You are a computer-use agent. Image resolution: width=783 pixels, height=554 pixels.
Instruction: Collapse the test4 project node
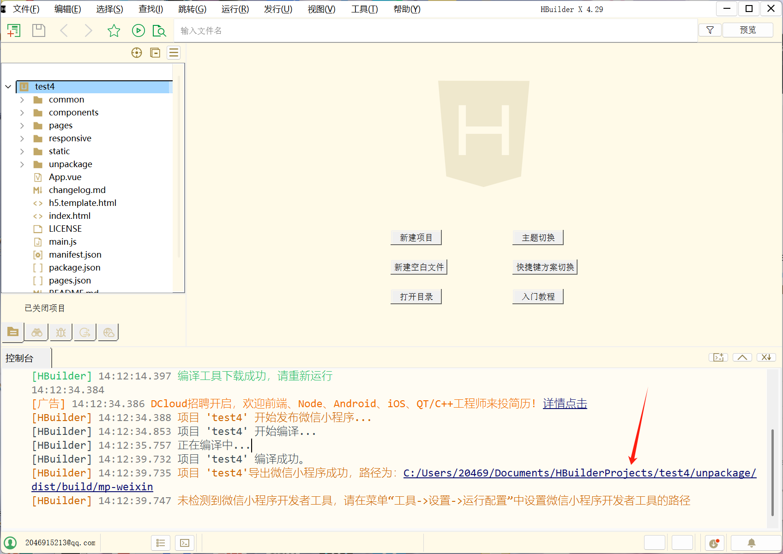8,87
